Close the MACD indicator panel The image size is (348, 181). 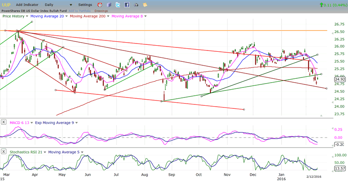[4, 122]
